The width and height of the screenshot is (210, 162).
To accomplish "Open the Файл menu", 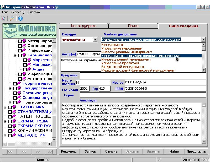I will (5, 12).
